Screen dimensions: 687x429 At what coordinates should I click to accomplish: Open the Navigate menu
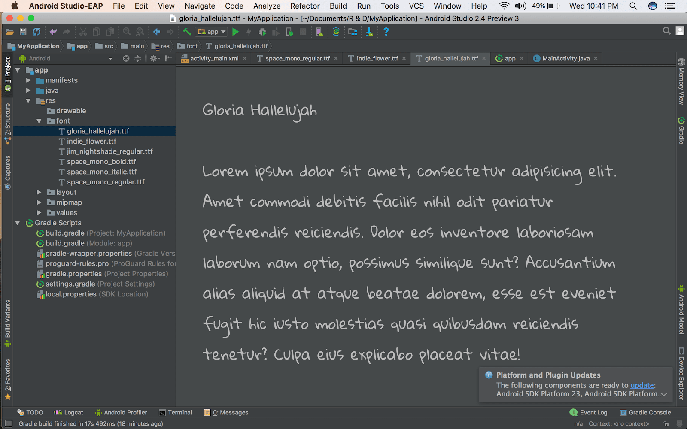[x=200, y=6]
